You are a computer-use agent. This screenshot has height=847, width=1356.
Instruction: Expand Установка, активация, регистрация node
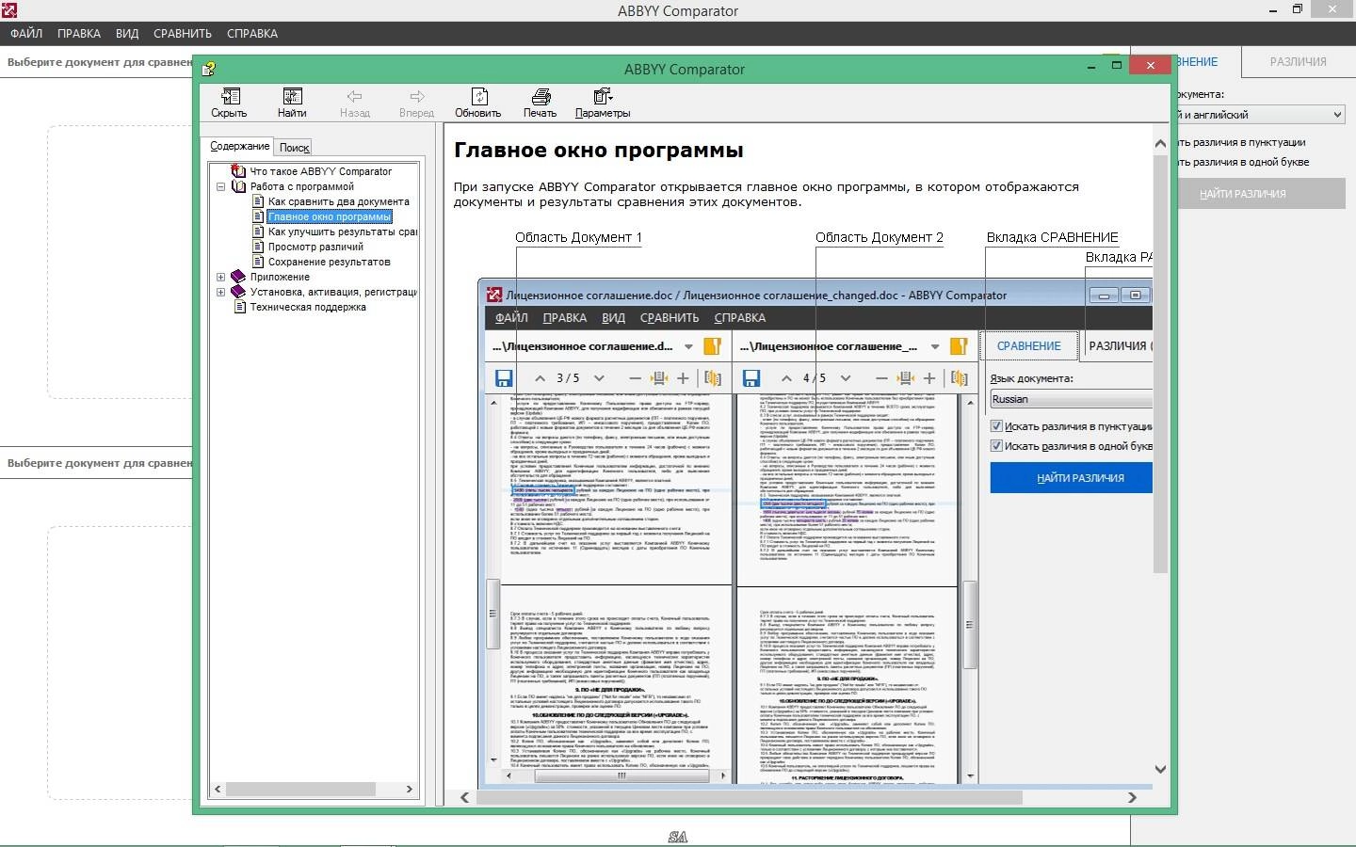pyautogui.click(x=221, y=292)
